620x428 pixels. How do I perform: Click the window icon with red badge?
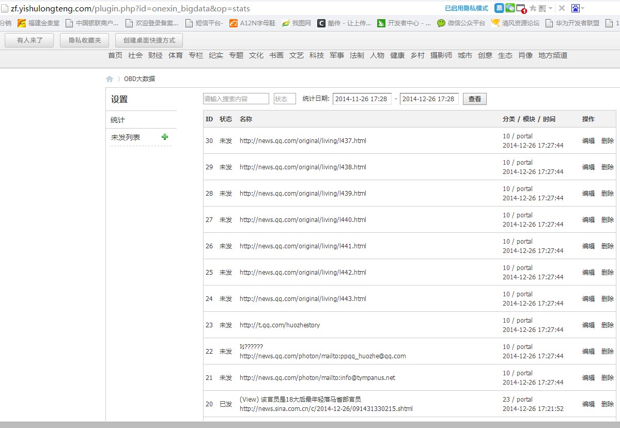coord(521,9)
